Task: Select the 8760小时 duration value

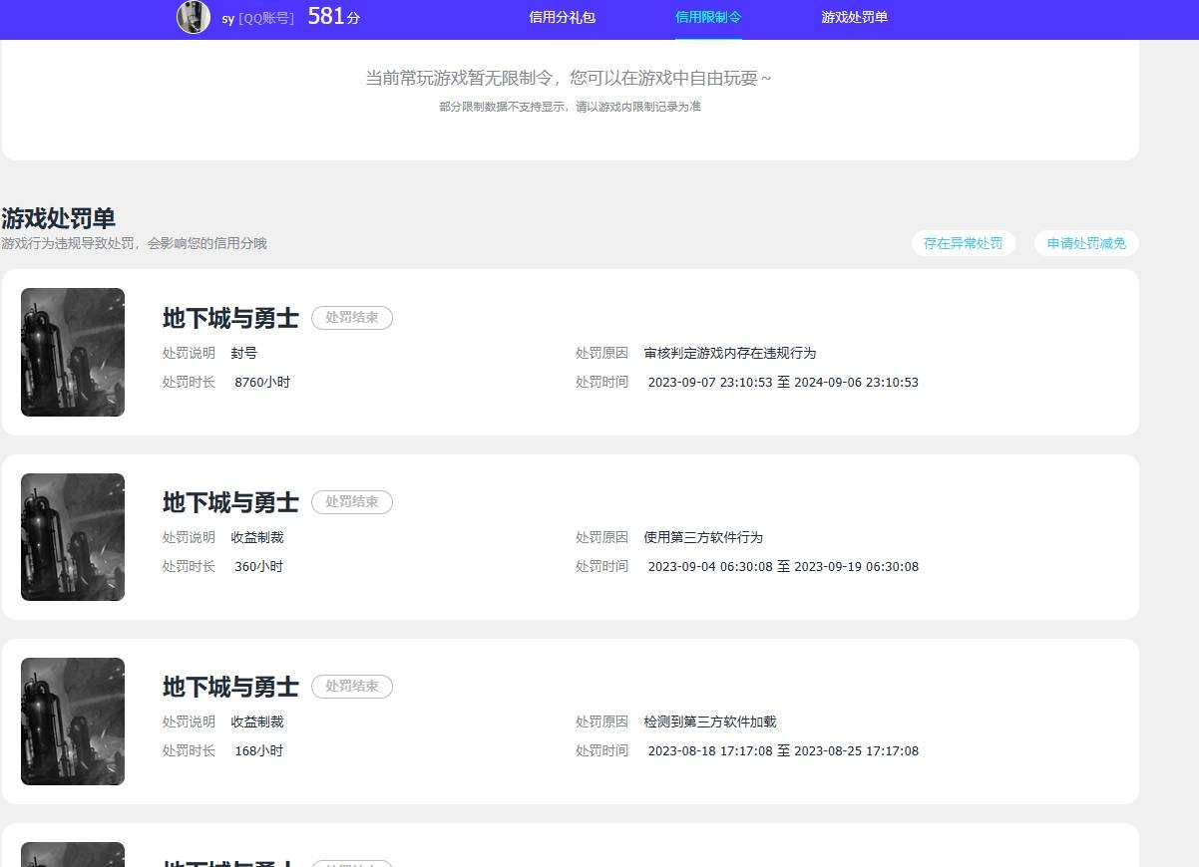Action: (262, 382)
